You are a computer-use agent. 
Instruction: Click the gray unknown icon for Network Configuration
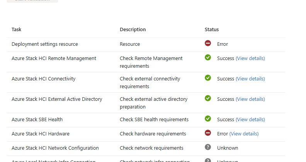pos(208,147)
